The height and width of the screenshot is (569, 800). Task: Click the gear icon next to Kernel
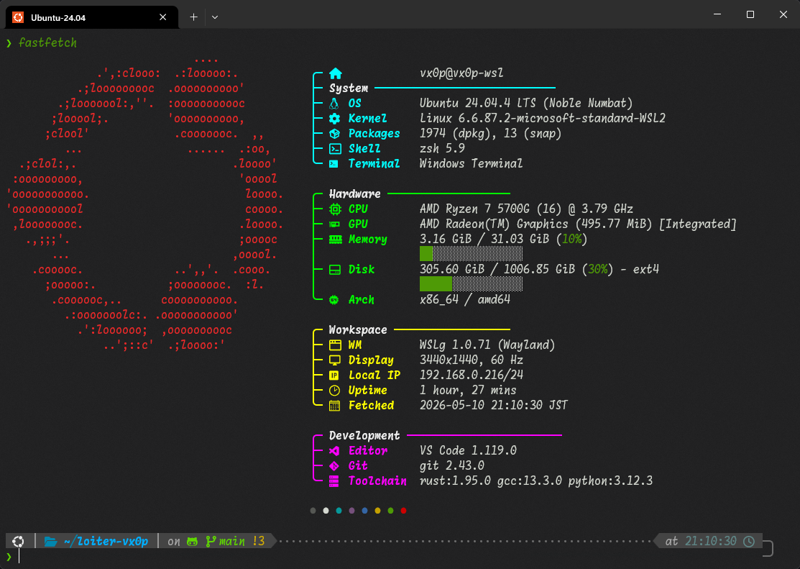click(335, 119)
